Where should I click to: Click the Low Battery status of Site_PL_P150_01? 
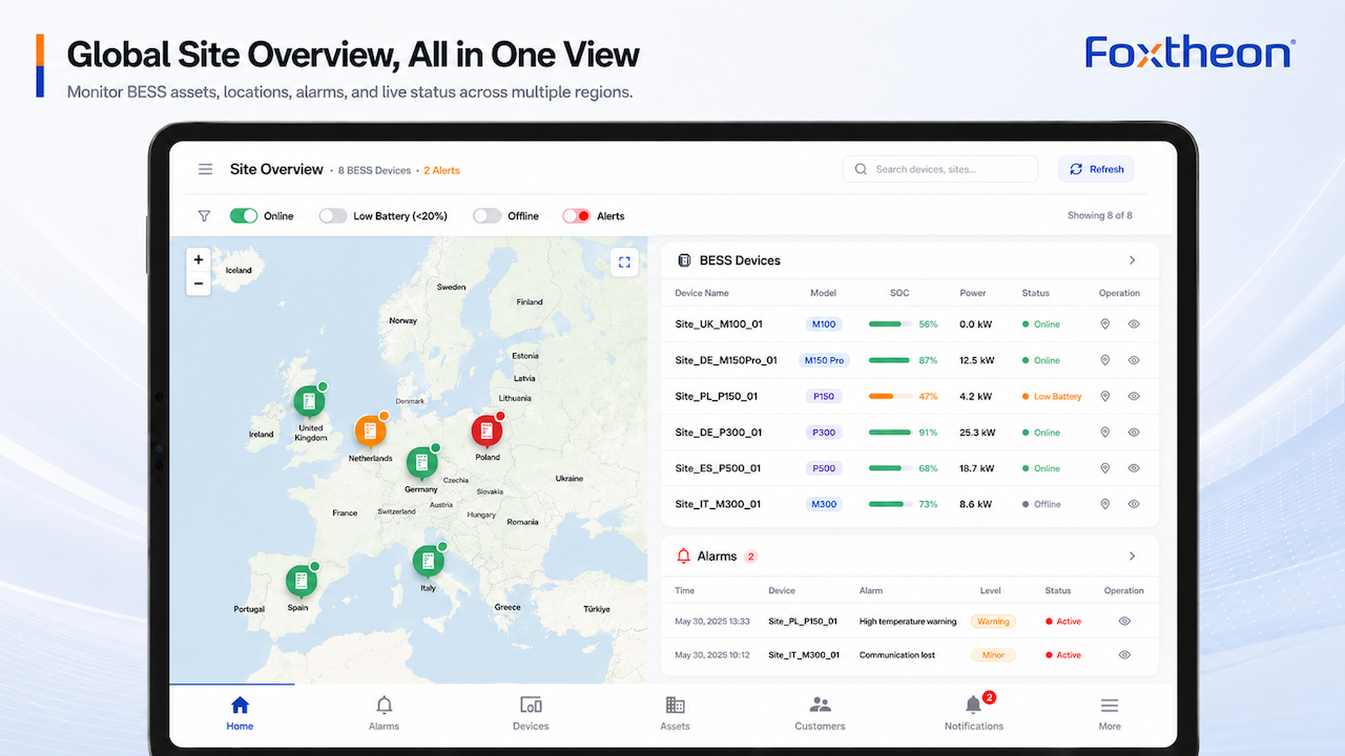[x=1052, y=397]
